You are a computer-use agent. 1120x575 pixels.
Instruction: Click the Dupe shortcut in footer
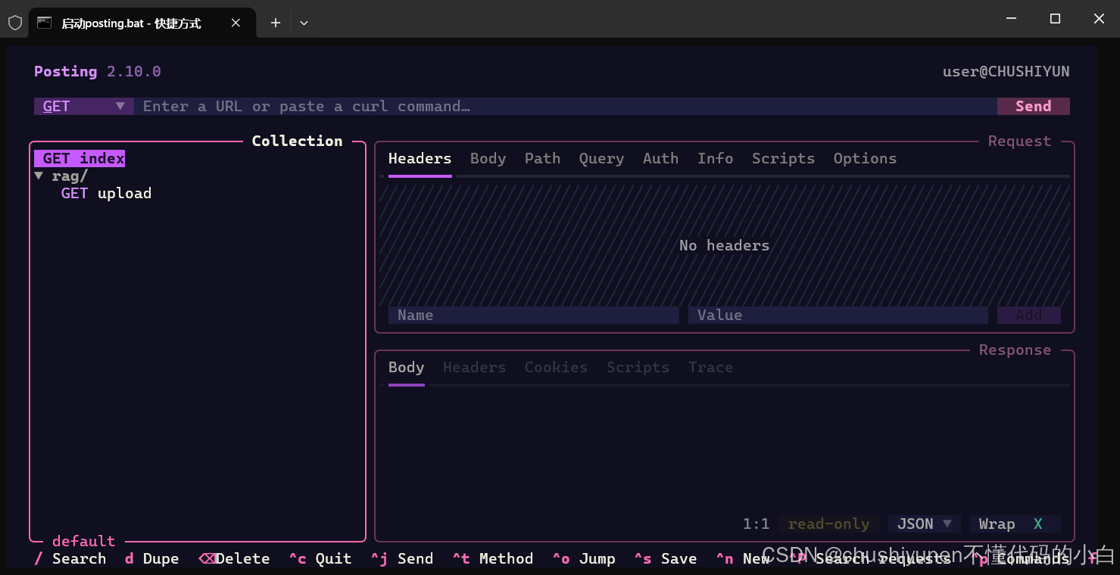(x=151, y=558)
